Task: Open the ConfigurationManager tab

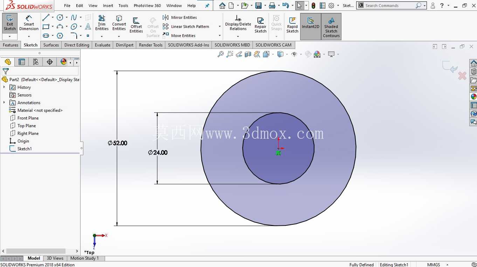Action: click(x=36, y=62)
